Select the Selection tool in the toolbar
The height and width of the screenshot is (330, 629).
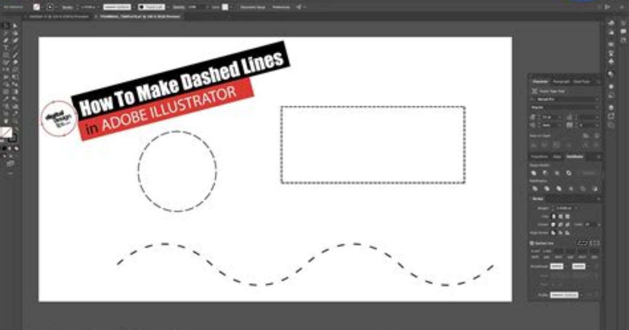pyautogui.click(x=6, y=26)
